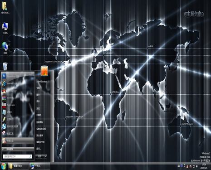Open the Recycle Bin on the desktop
The width and height of the screenshot is (211, 170).
(x=5, y=67)
